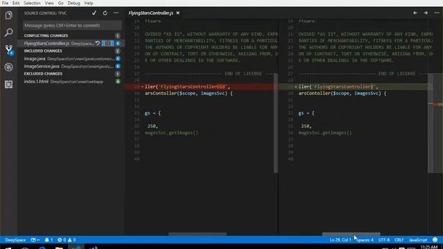Click the green A badge on index.1.html

click(118, 82)
